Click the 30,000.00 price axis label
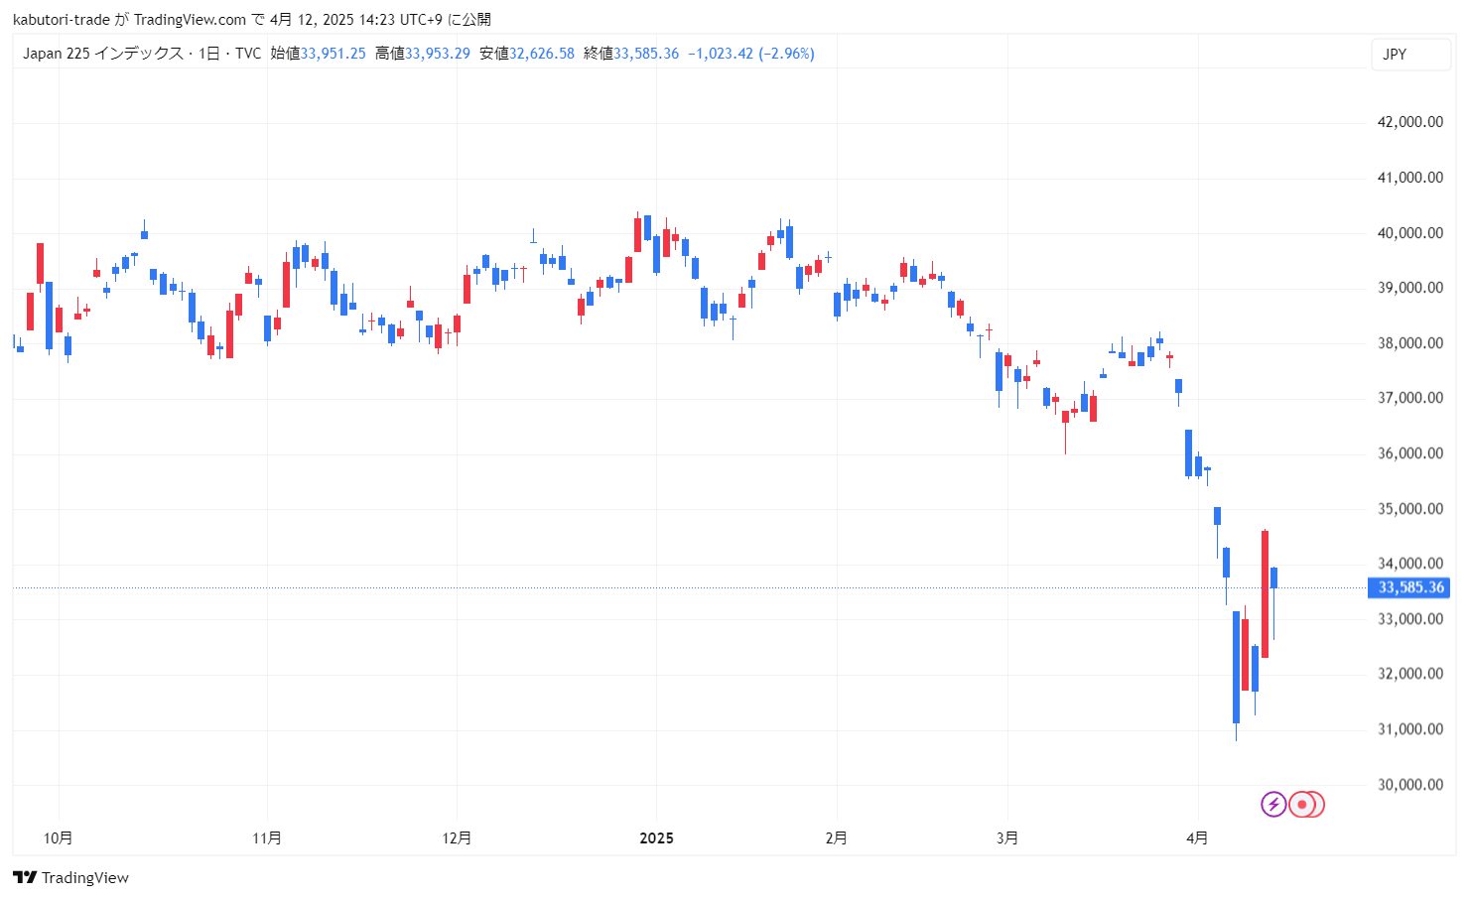Screen dimensions: 1469x899 tap(1410, 785)
